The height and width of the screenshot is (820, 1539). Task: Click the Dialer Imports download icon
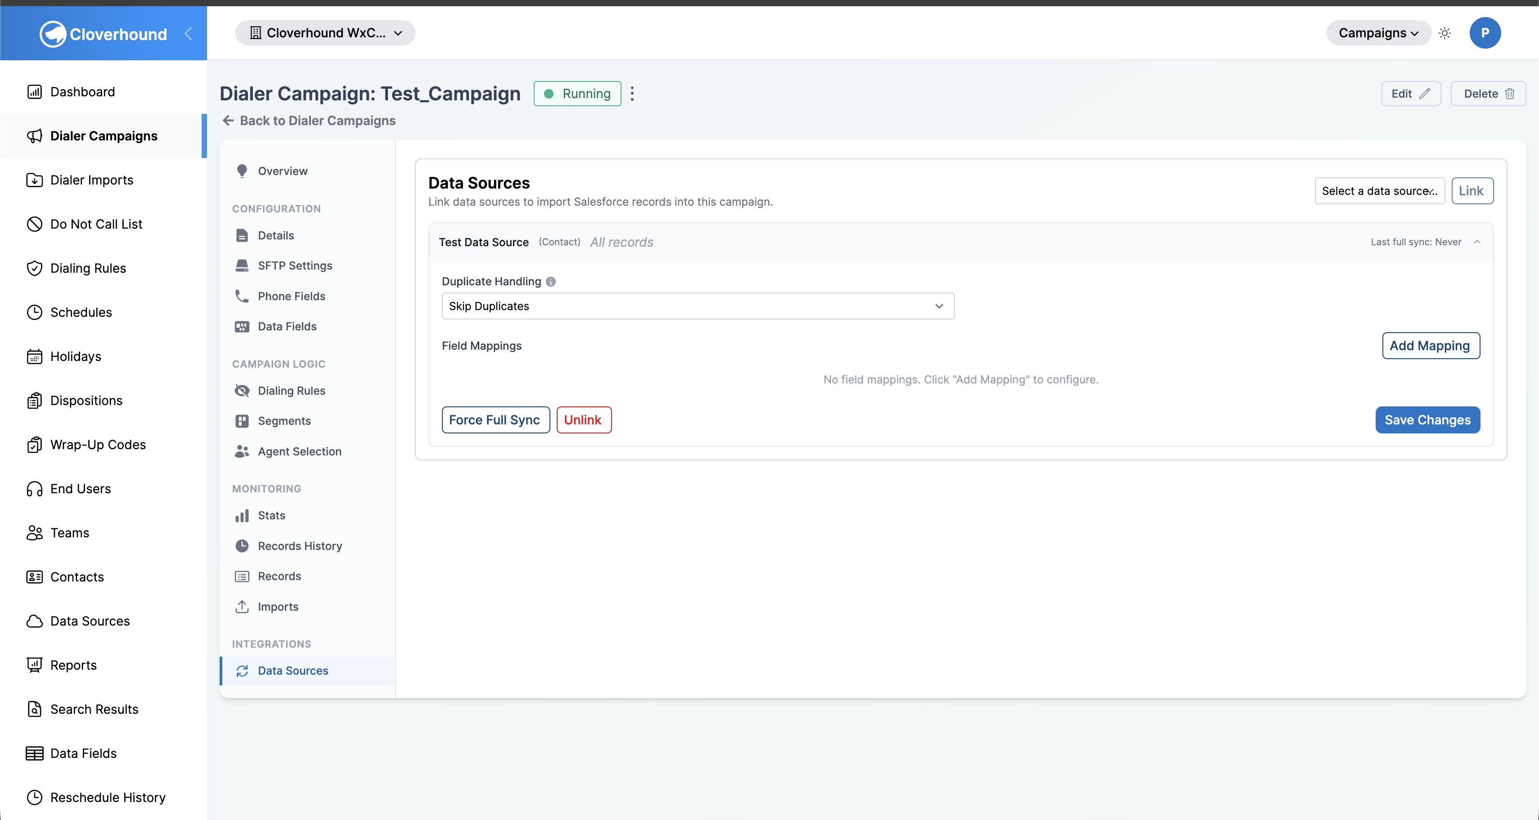point(35,180)
